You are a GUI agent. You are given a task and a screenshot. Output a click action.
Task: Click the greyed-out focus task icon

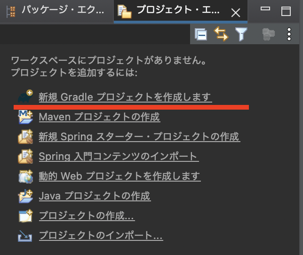(268, 34)
